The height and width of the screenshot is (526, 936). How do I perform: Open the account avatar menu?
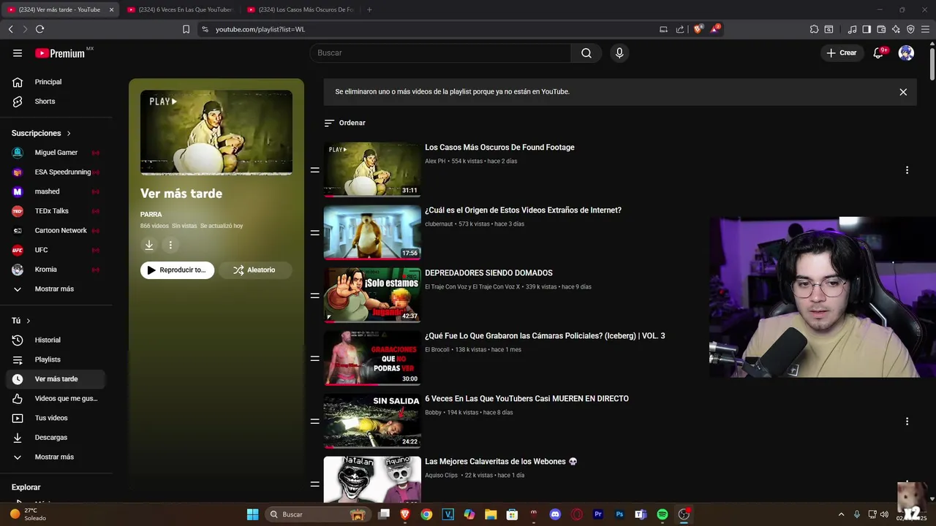906,53
